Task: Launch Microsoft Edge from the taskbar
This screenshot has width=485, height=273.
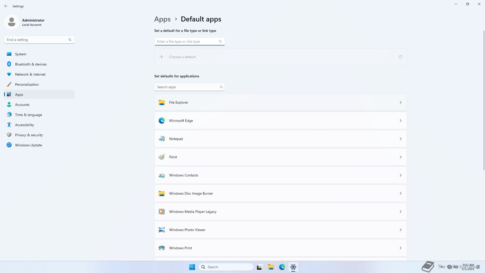Action: point(282,267)
